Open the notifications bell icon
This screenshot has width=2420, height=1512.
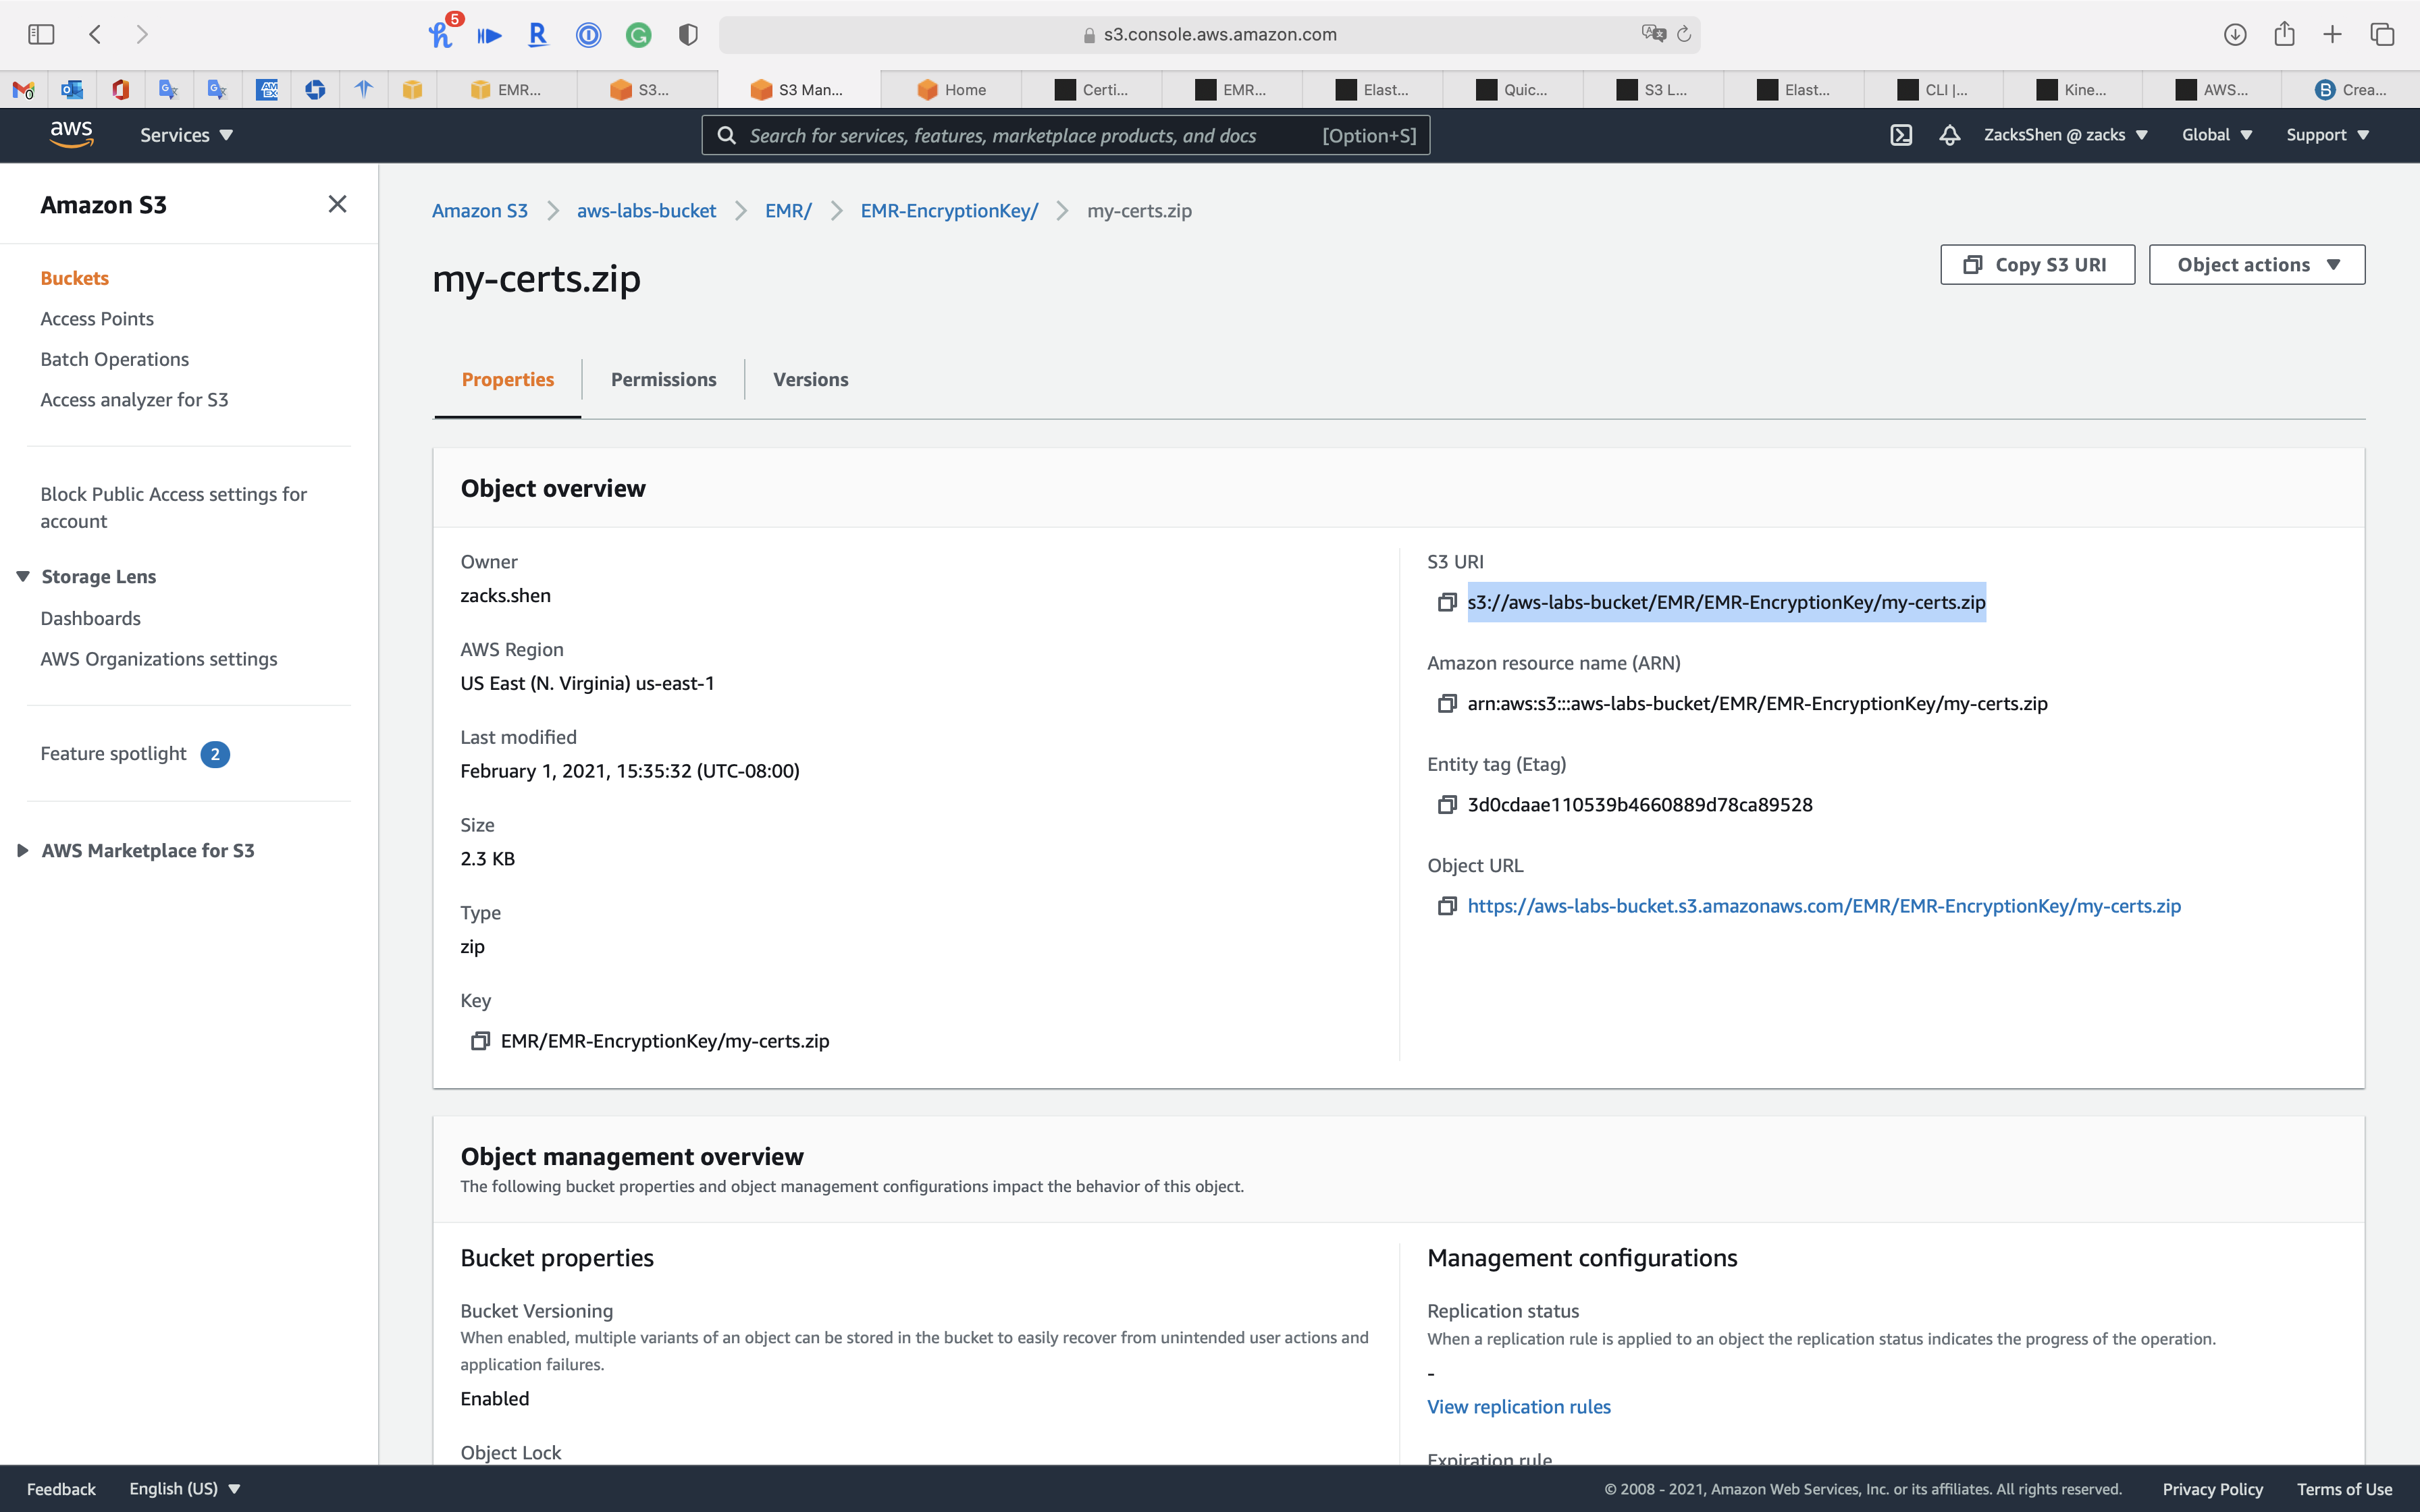click(1949, 135)
